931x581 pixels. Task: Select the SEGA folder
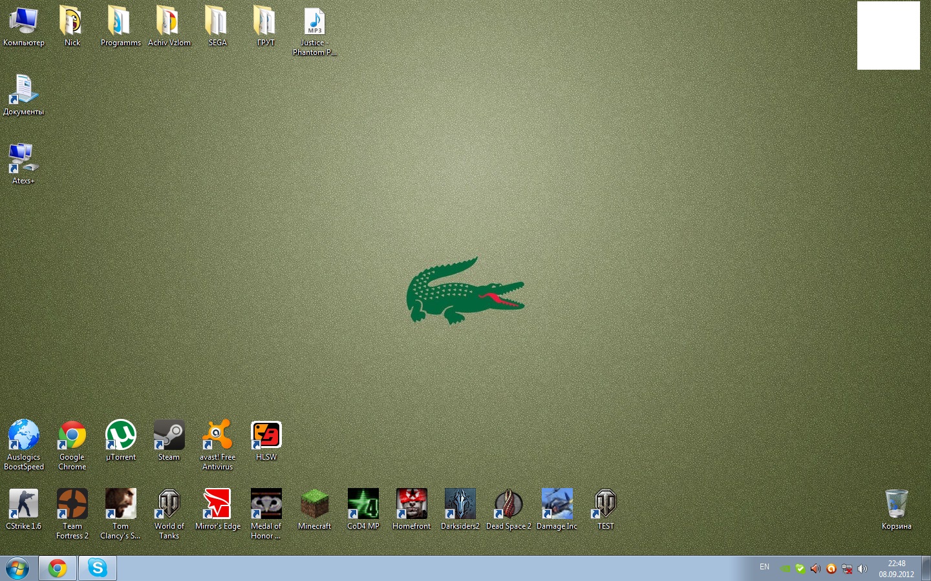point(218,26)
